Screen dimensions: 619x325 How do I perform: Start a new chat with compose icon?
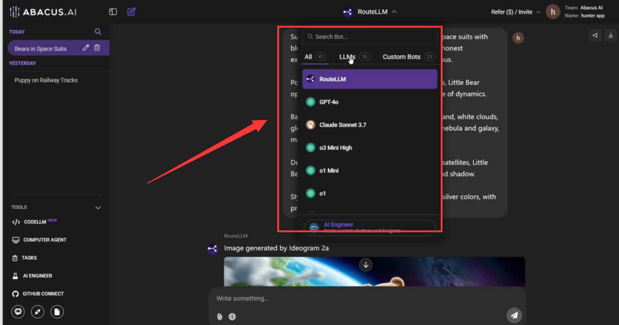tap(132, 12)
